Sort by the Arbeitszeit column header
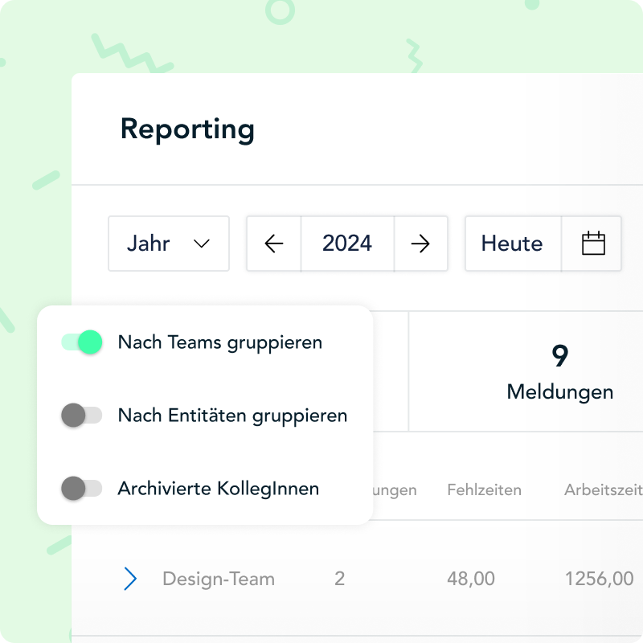Image resolution: width=643 pixels, height=643 pixels. pos(601,489)
